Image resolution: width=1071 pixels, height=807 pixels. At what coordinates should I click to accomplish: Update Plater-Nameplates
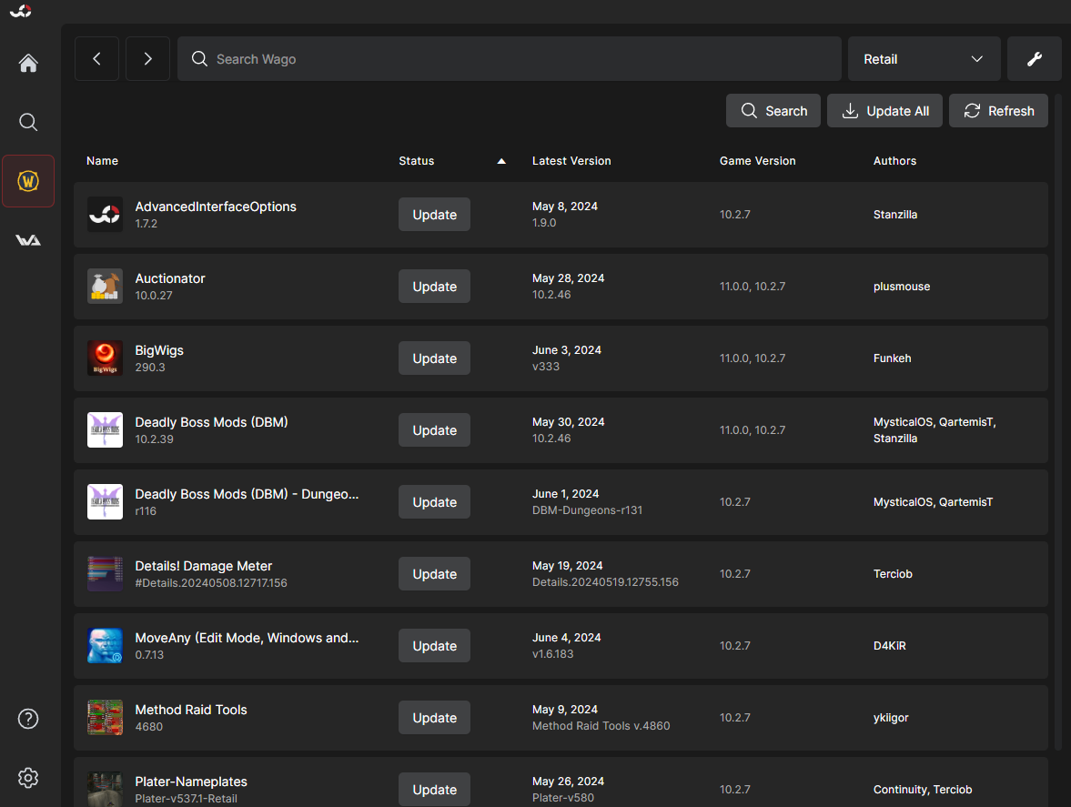434,789
